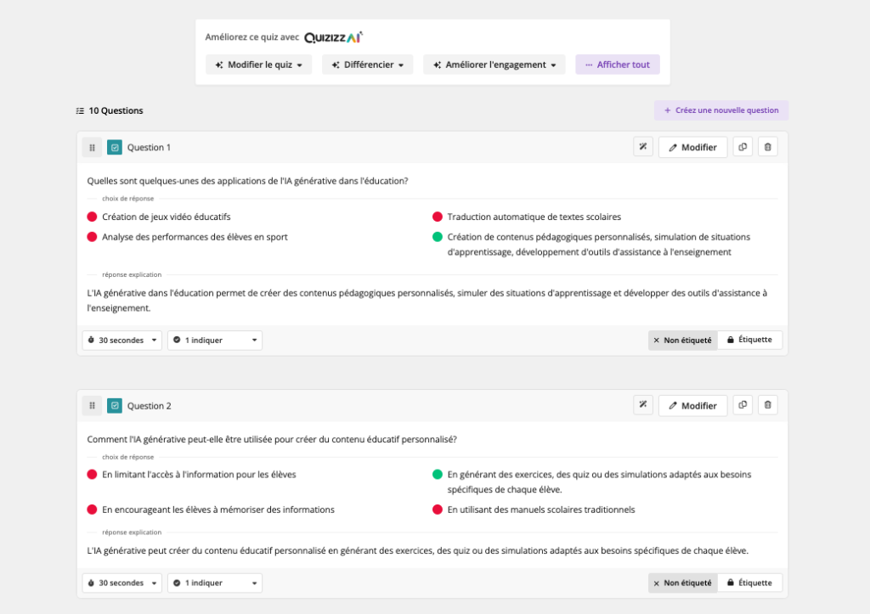Open the Modifier le quiz dropdown
This screenshot has height=614, width=870.
pyautogui.click(x=258, y=65)
